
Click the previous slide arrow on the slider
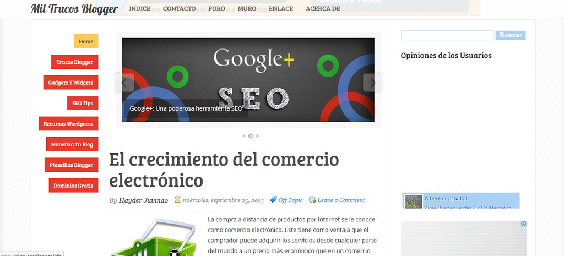pos(124,83)
